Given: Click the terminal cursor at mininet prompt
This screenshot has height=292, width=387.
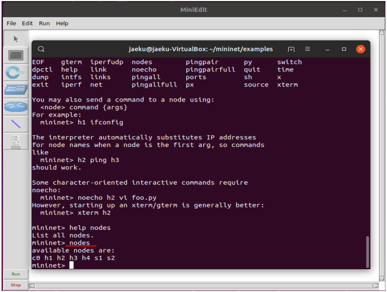Looking at the screenshot, I should pos(71,265).
